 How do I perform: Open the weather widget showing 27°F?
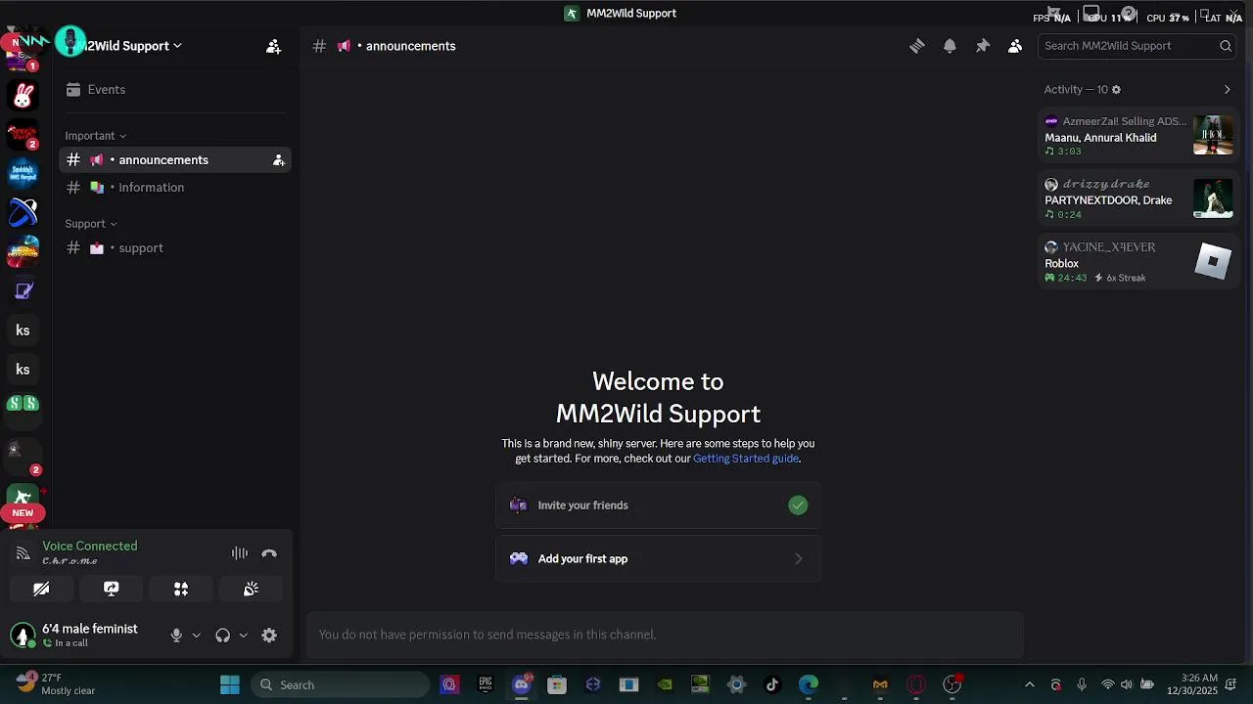57,684
